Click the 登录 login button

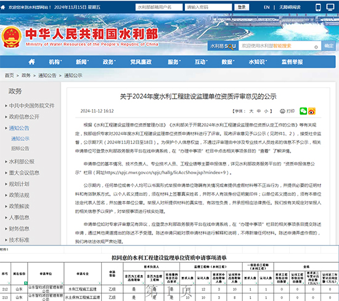[242, 7]
